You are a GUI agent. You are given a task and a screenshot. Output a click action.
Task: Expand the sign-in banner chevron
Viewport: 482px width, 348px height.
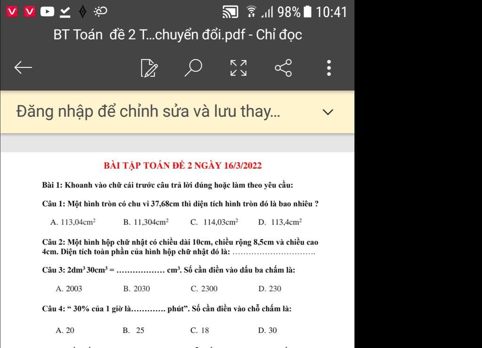[328, 112]
